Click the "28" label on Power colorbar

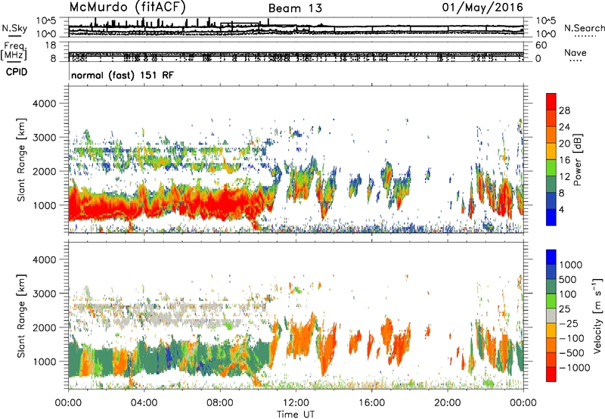pos(564,110)
